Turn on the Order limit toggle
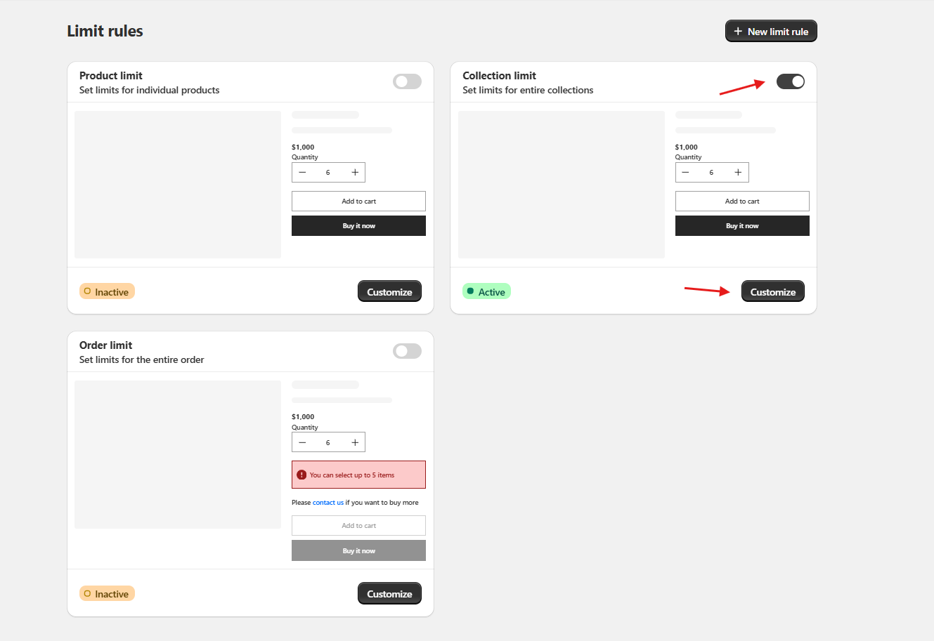 (x=407, y=351)
